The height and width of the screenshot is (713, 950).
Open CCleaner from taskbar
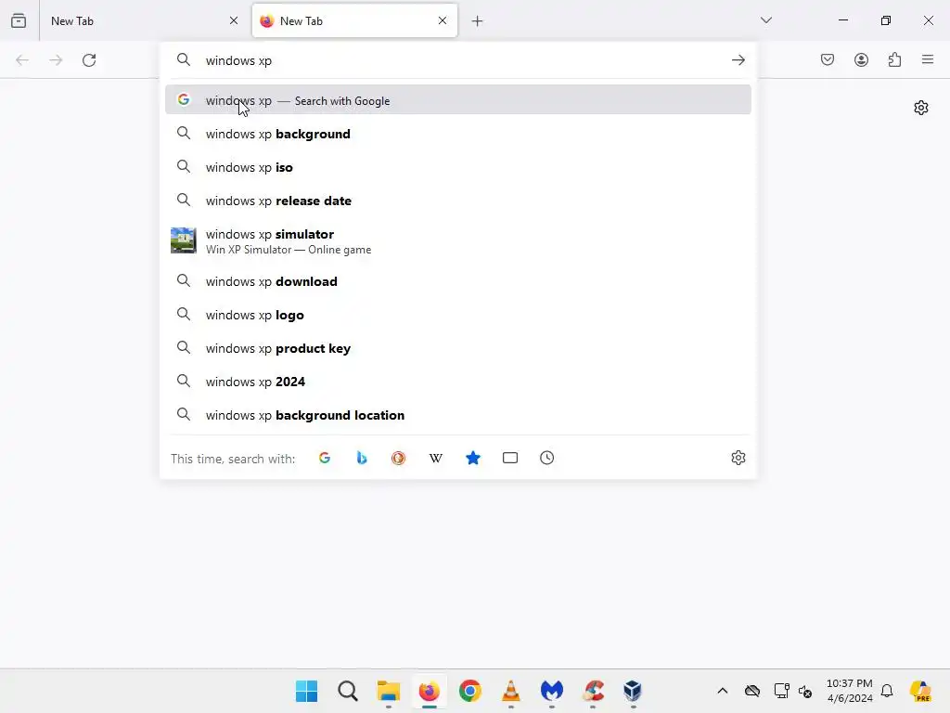coord(593,691)
